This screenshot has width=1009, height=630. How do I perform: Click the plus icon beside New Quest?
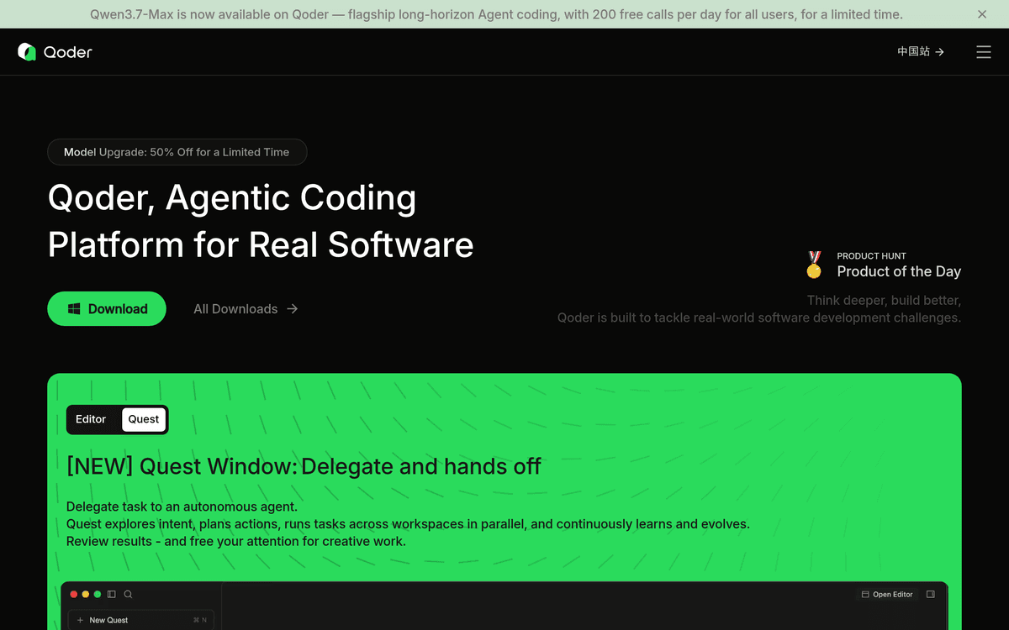pyautogui.click(x=80, y=620)
